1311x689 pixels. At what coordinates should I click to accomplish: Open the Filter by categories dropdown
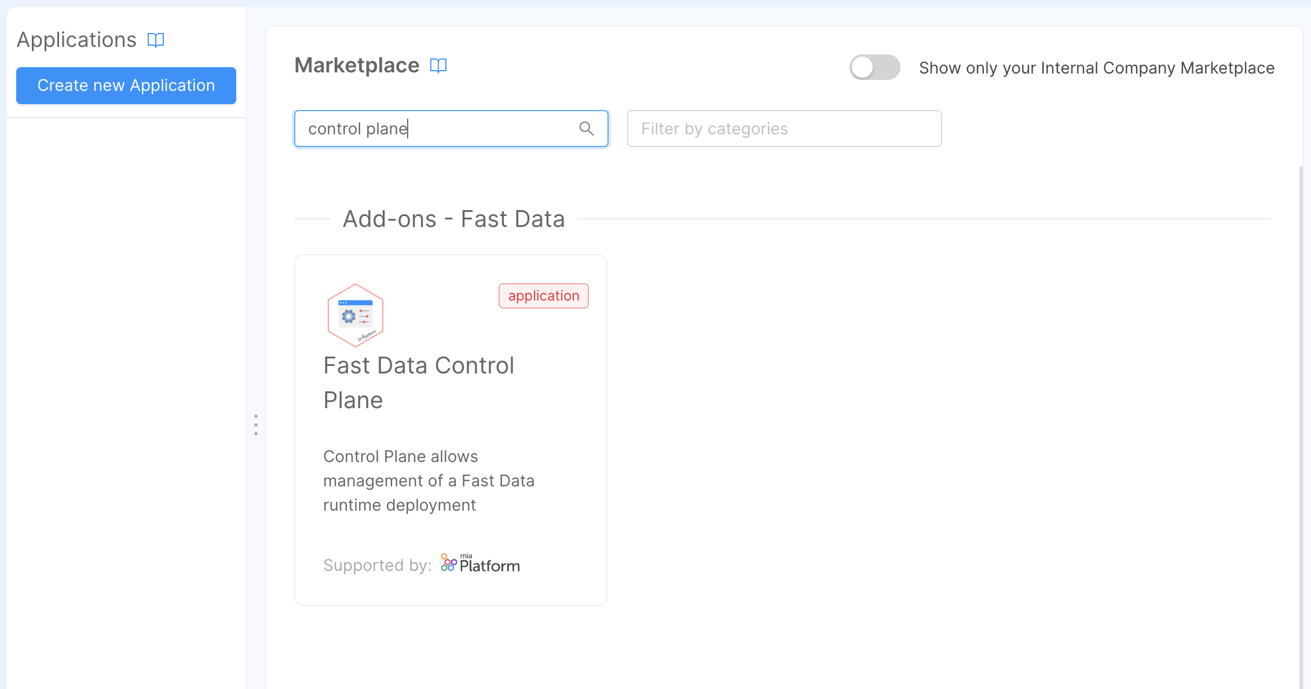click(784, 129)
